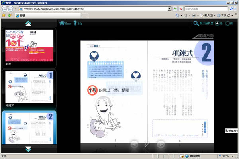Open the 工具(O) Tools menu
This screenshot has height=159, width=239.
point(224,16)
